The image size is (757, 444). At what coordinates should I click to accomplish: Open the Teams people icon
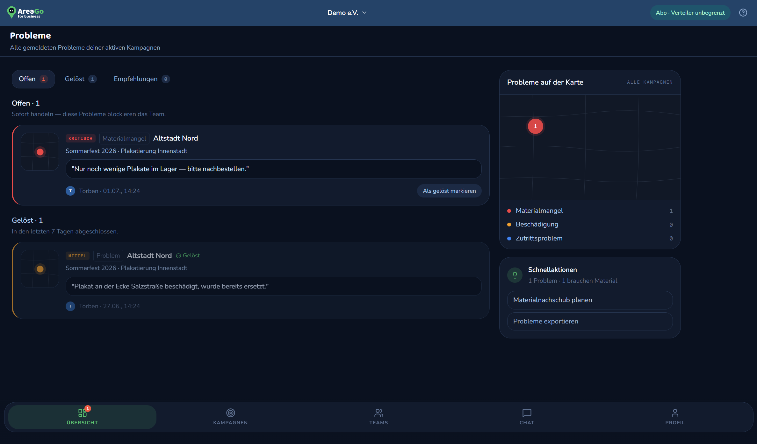(x=378, y=413)
